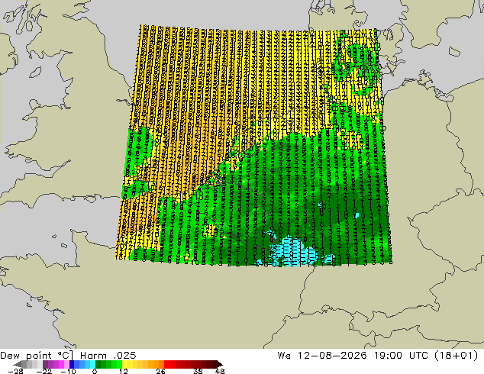This screenshot has height=374, width=484.
Task: Click the dark blue -10 legend swatch
Action: point(72,364)
